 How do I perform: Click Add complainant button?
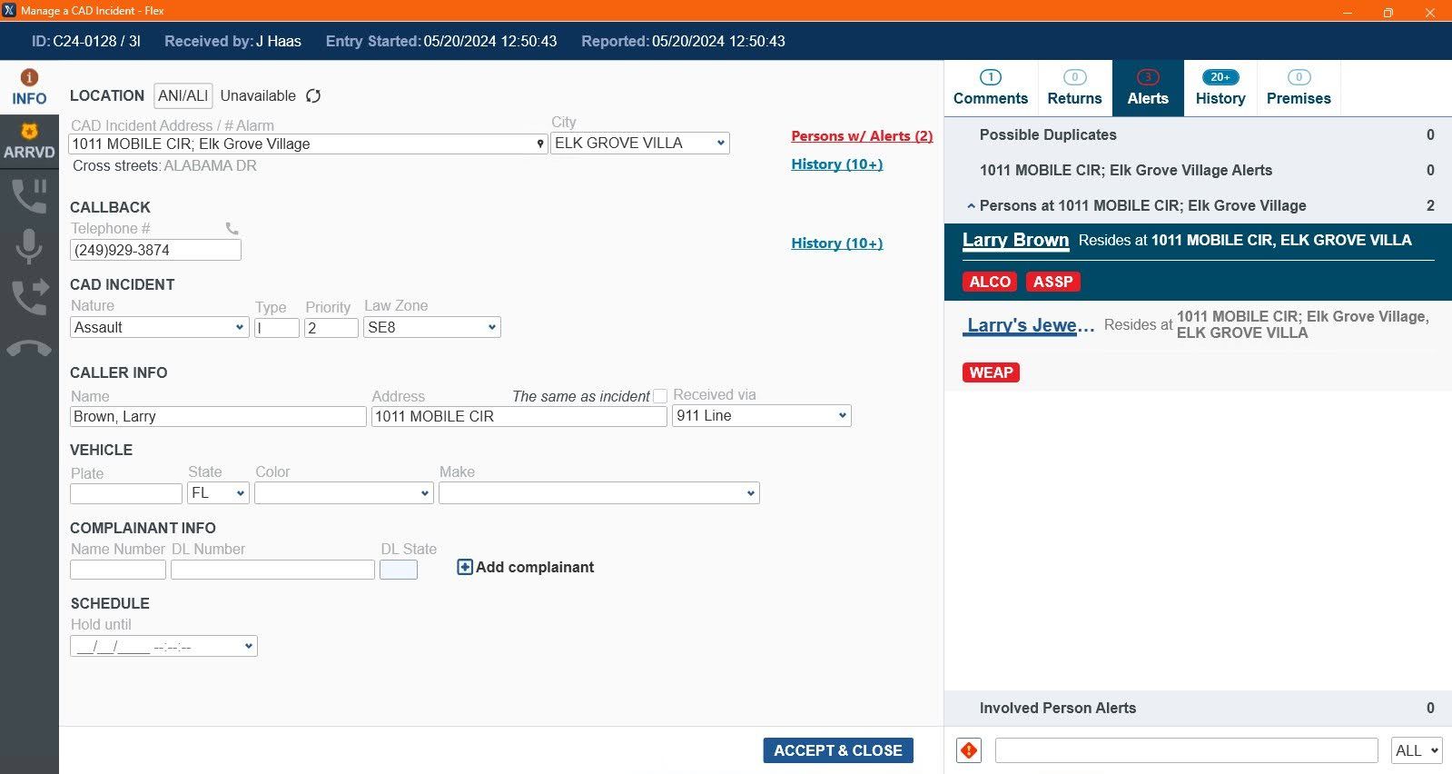[525, 568]
